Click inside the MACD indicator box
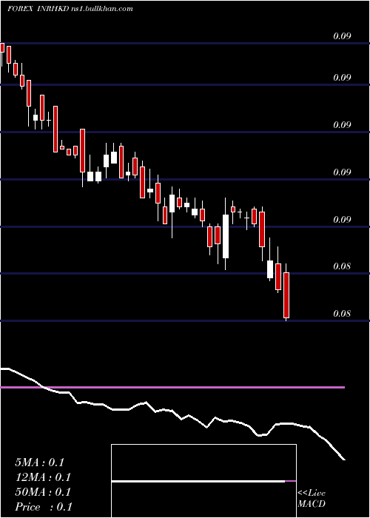The image size is (370, 518). 203,481
